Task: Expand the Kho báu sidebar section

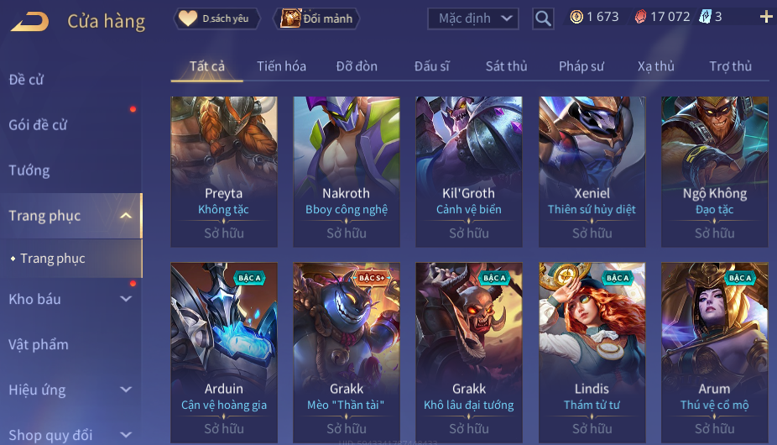Action: click(x=126, y=299)
